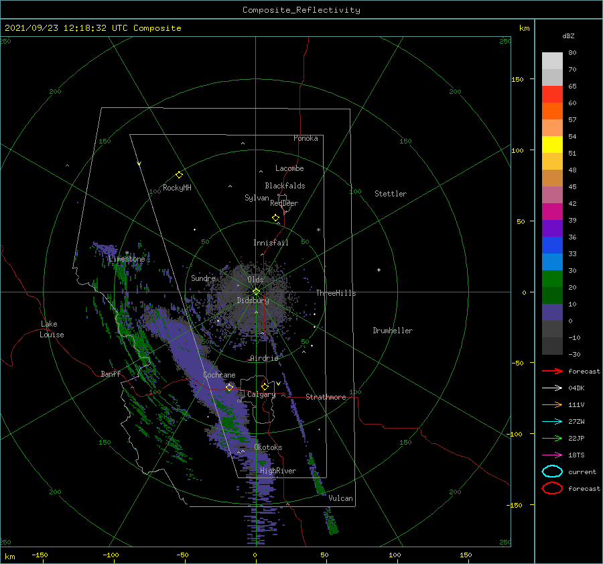Click the HighRiver label
This screenshot has width=603, height=564.
point(278,471)
